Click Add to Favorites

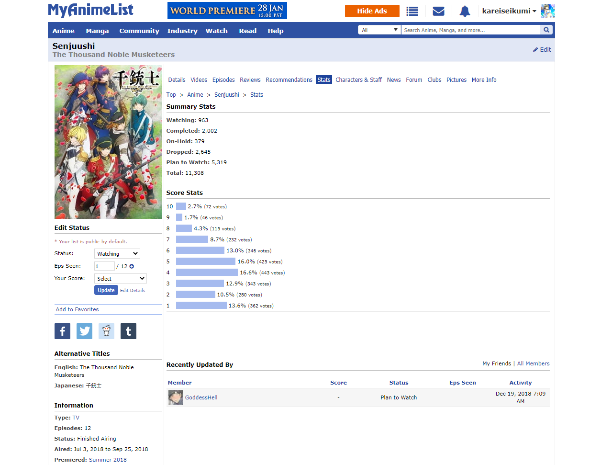click(x=77, y=309)
